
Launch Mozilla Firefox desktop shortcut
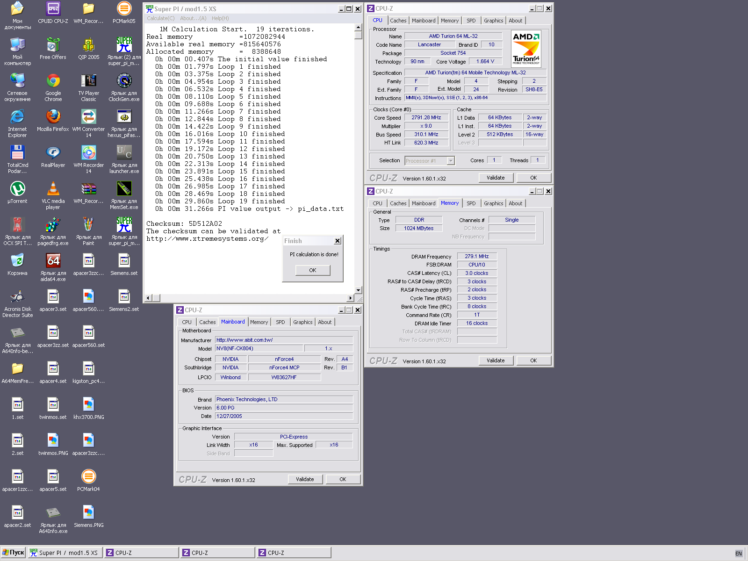coord(53,120)
